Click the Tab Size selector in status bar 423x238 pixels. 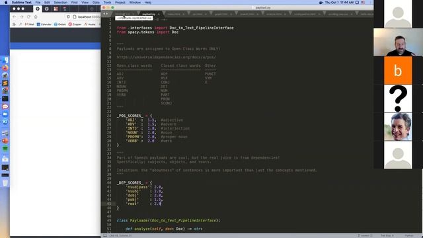[387, 235]
